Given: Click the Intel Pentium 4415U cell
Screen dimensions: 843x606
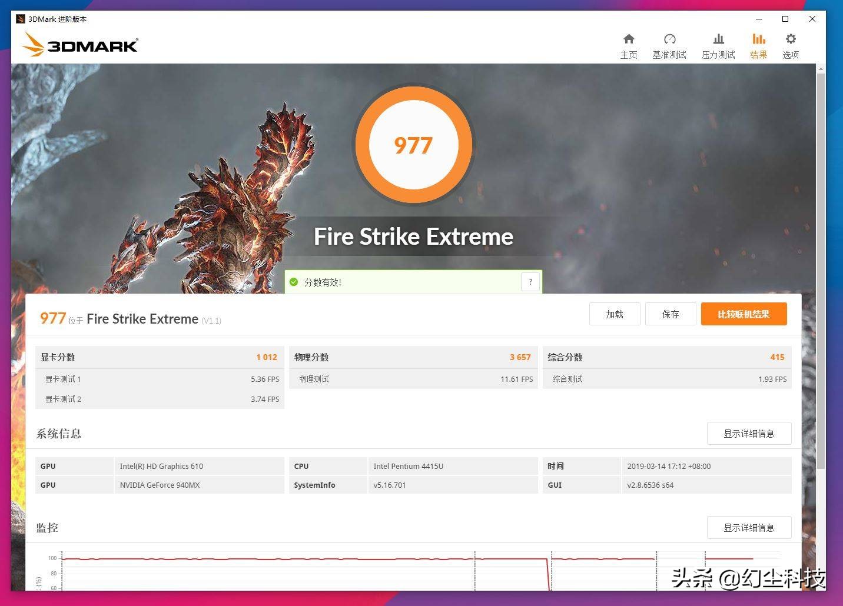Looking at the screenshot, I should pyautogui.click(x=453, y=466).
